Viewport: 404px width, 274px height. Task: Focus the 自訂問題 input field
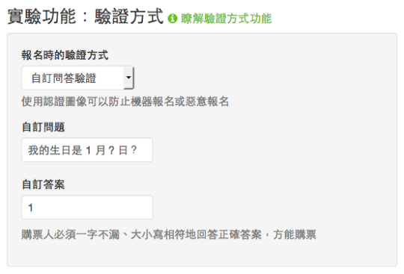click(x=87, y=150)
